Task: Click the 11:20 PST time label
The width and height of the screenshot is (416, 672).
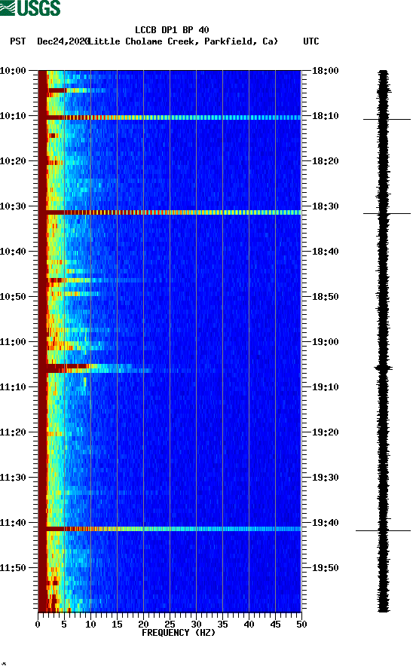Action: click(x=13, y=432)
